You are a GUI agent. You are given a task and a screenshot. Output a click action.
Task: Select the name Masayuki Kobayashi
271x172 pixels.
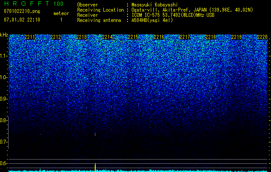(155, 5)
